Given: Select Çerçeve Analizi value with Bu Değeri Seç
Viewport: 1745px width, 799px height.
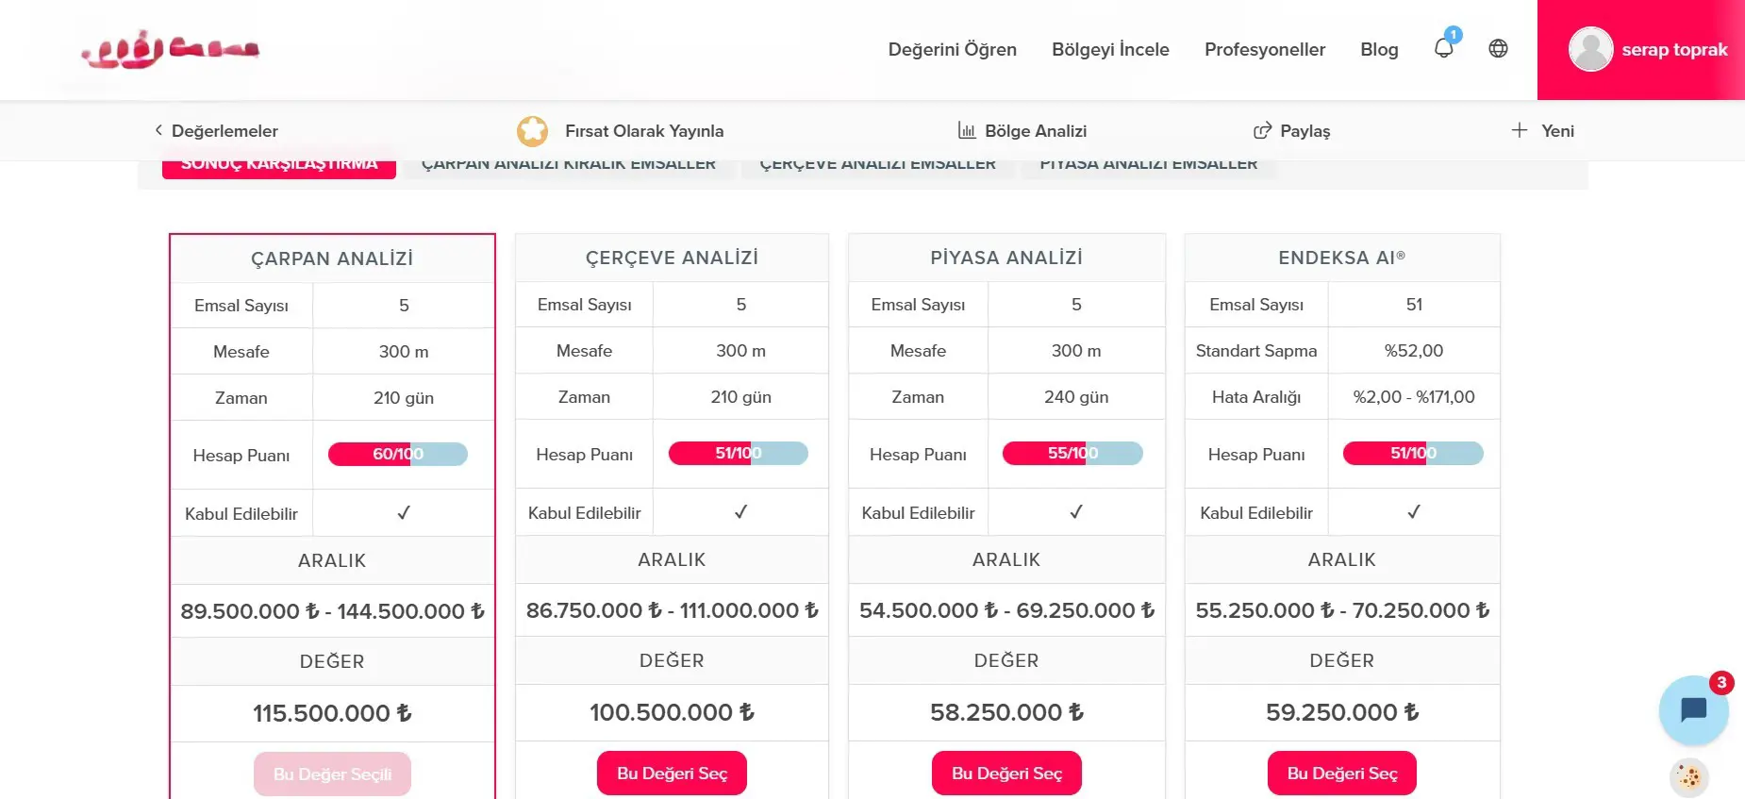Looking at the screenshot, I should [x=672, y=774].
